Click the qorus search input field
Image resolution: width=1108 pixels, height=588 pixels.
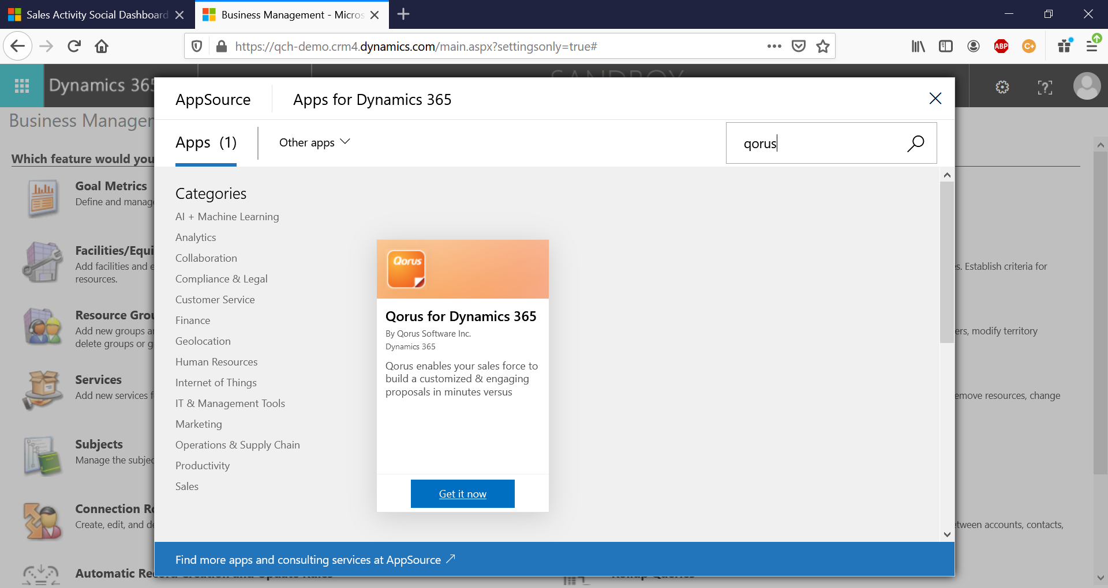tap(814, 143)
